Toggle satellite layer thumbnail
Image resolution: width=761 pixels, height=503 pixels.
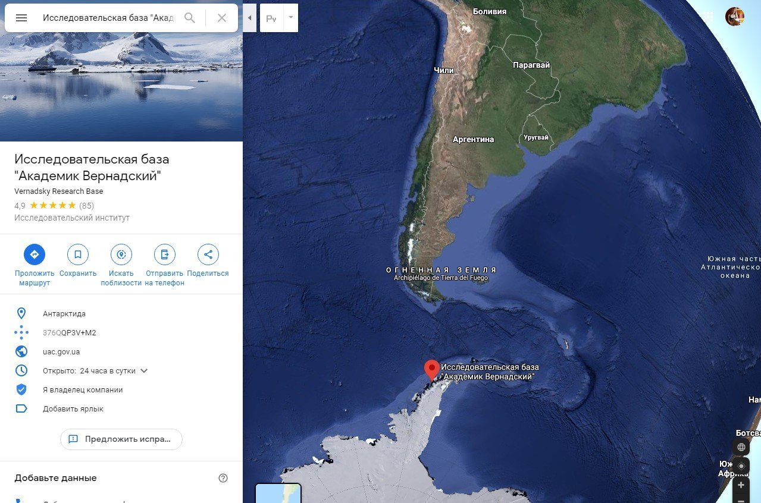278,493
